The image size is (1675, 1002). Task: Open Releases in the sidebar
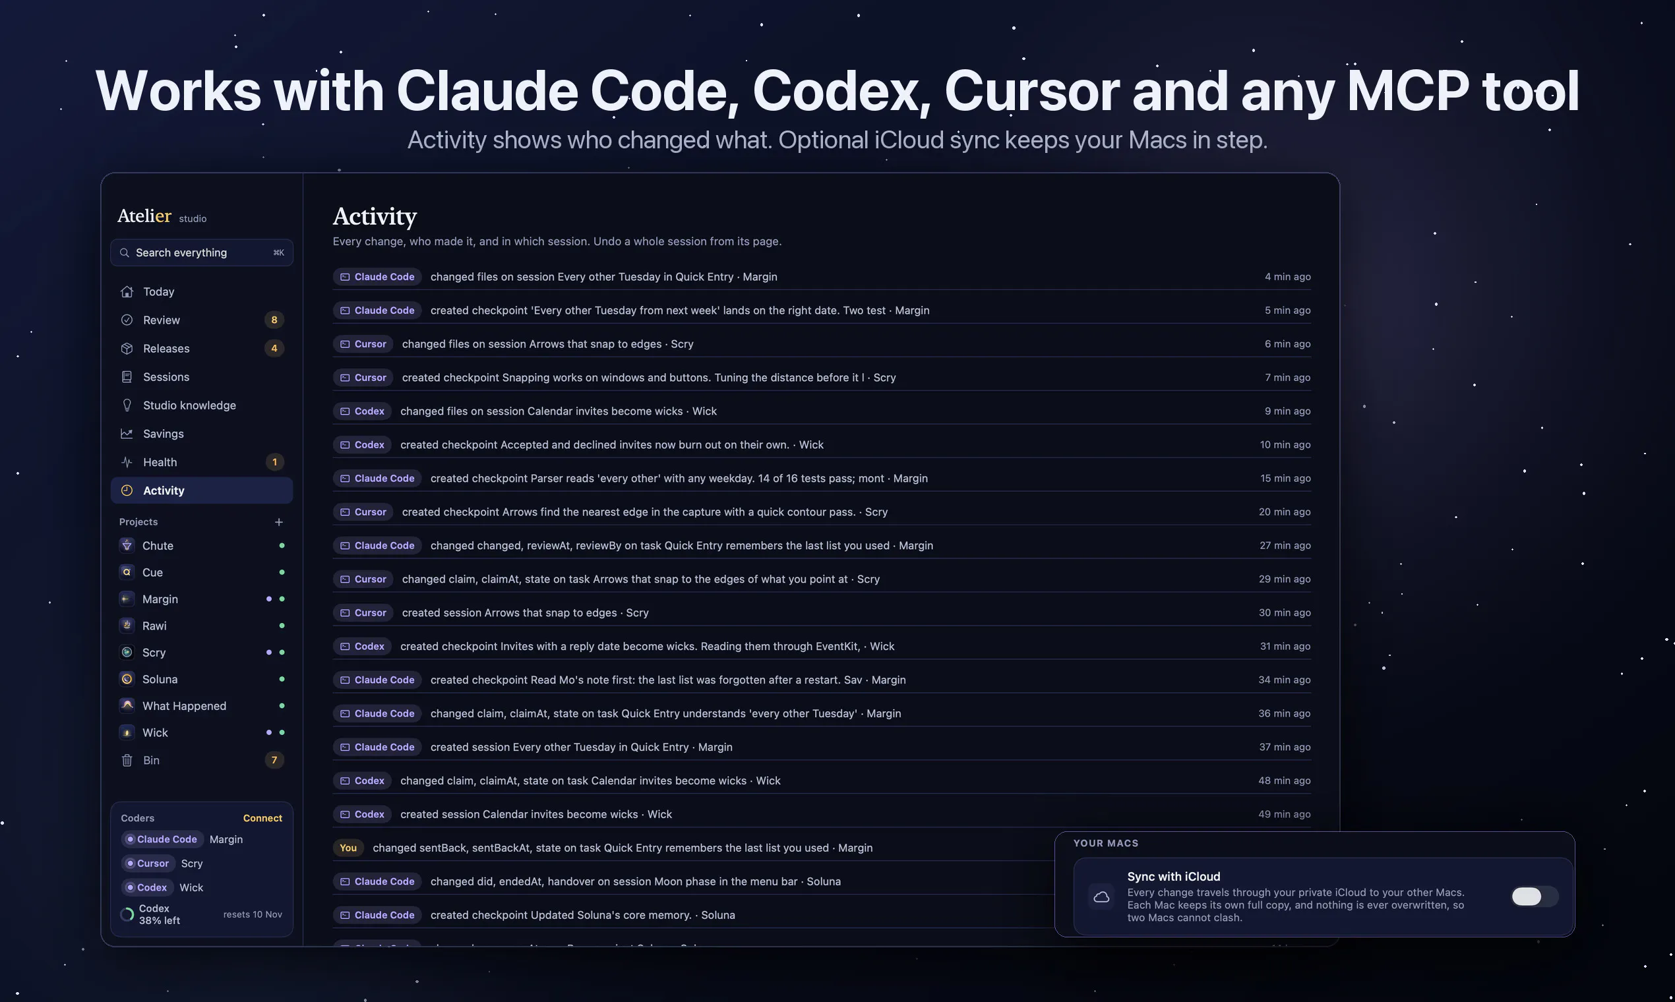201,349
